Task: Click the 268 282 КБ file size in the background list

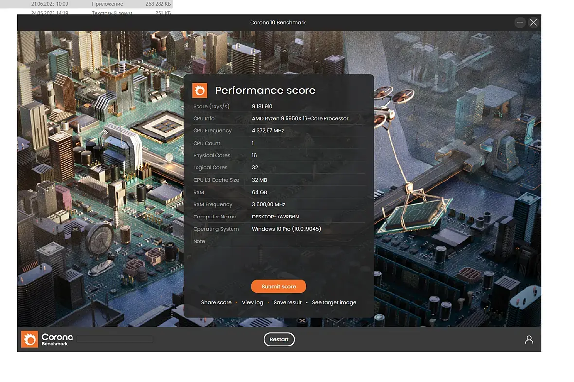Action: 158,4
